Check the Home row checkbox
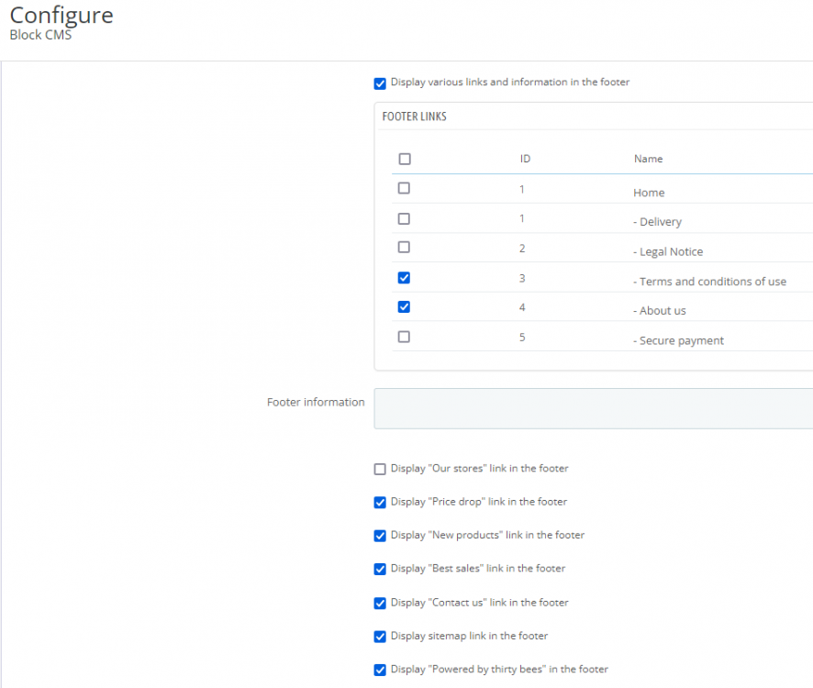813x688 pixels. click(x=404, y=188)
